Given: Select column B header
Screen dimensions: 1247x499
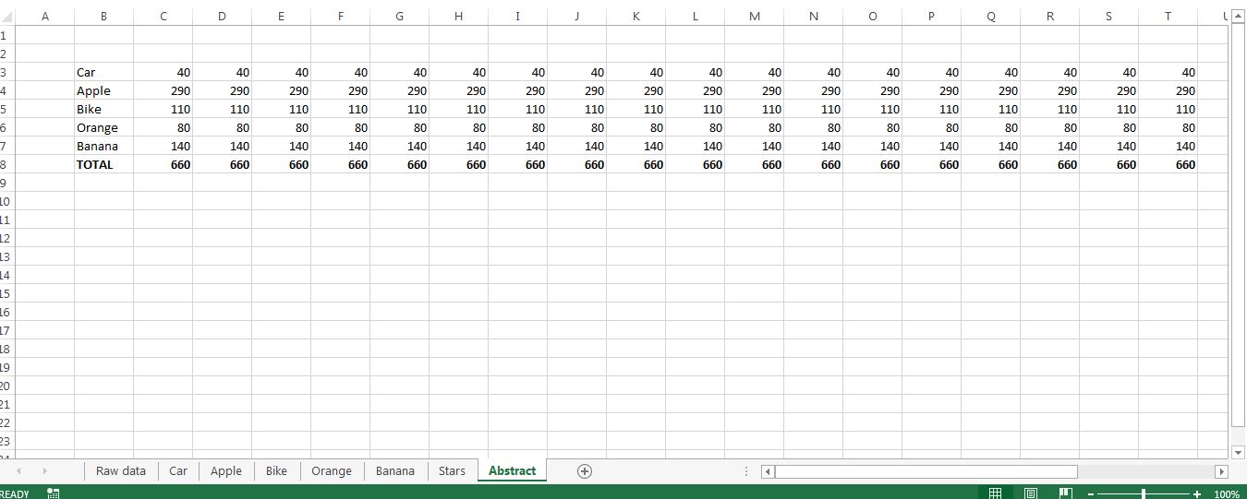Looking at the screenshot, I should pyautogui.click(x=103, y=16).
